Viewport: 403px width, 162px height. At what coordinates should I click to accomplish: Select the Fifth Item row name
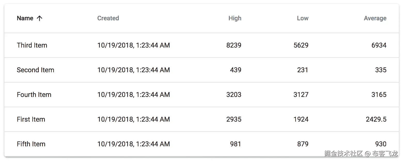point(31,144)
